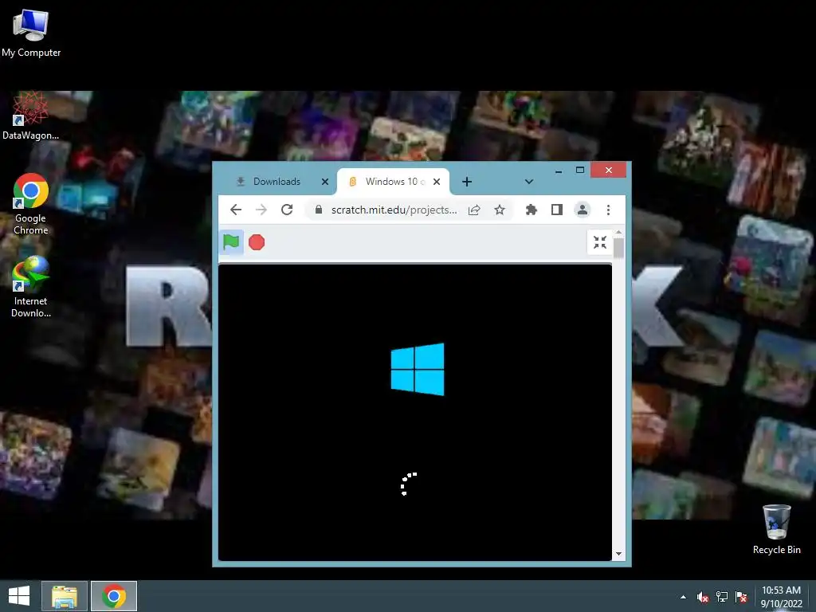Screen dimensions: 816x612
Task: Open the Chrome profile avatar menu
Action: point(583,210)
